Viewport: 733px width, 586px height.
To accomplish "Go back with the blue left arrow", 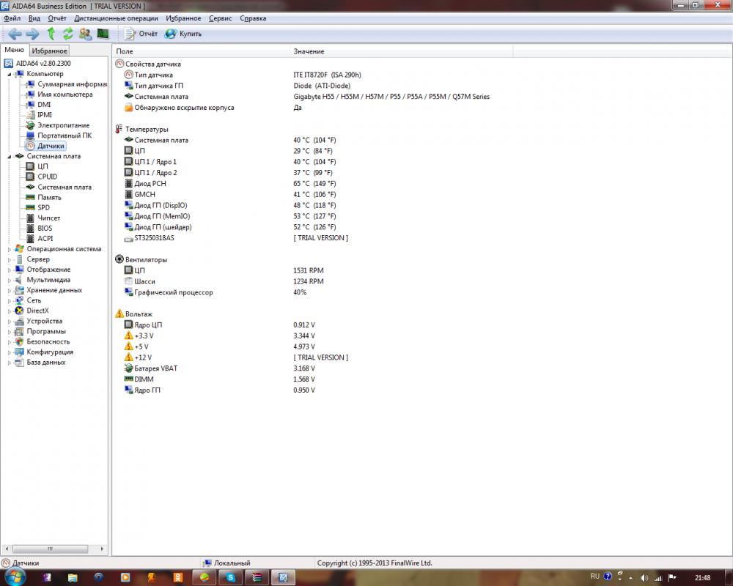I will pos(15,34).
